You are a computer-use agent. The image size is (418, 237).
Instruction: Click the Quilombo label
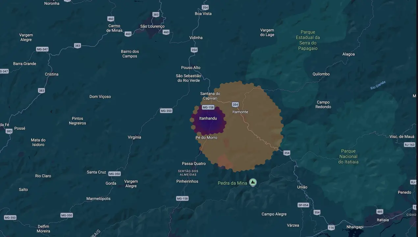321,74
